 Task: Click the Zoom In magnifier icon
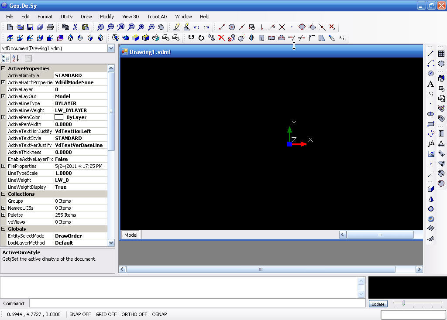[x=141, y=27]
